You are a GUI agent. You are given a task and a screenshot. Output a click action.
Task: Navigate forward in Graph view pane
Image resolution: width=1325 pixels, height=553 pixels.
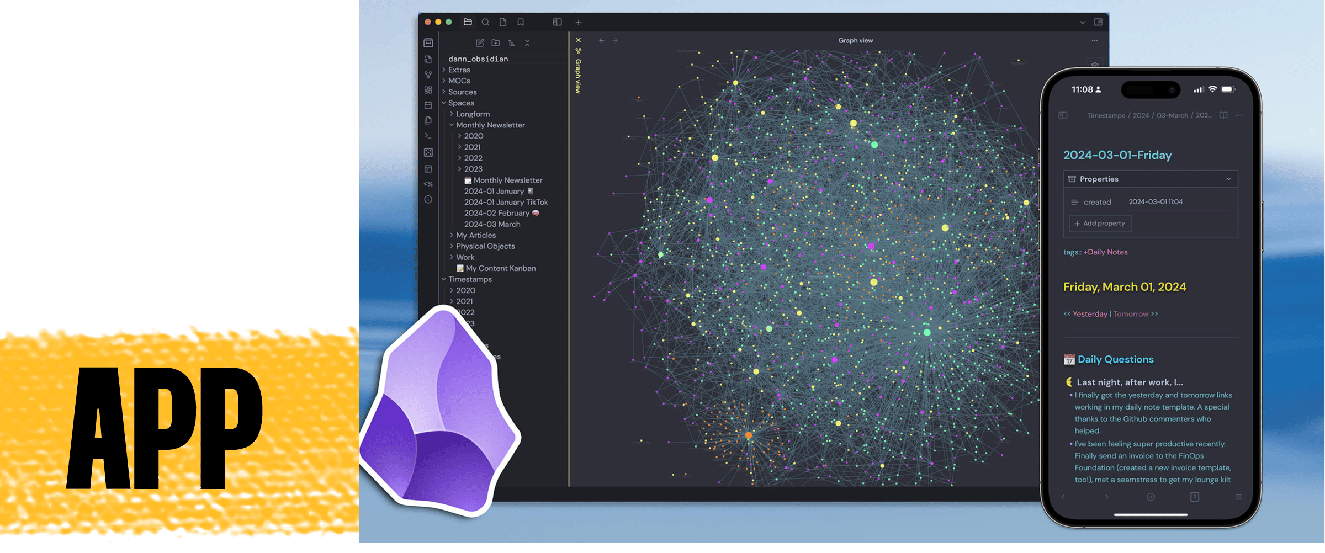click(615, 40)
